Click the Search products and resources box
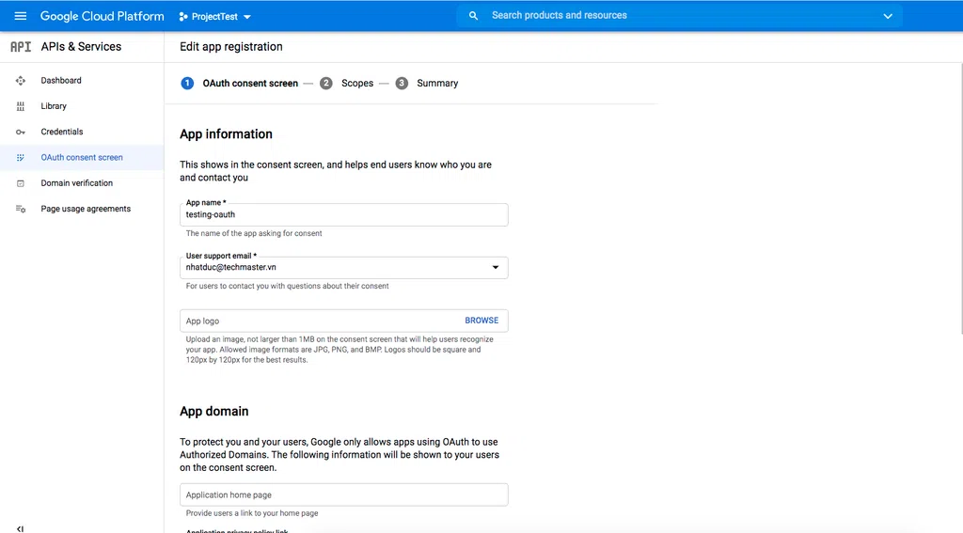Screen dimensions: 963x533 pos(679,16)
